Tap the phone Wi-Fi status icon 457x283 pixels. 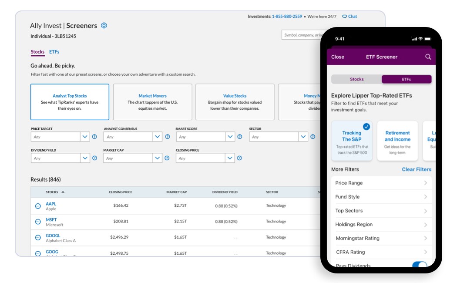pos(420,39)
